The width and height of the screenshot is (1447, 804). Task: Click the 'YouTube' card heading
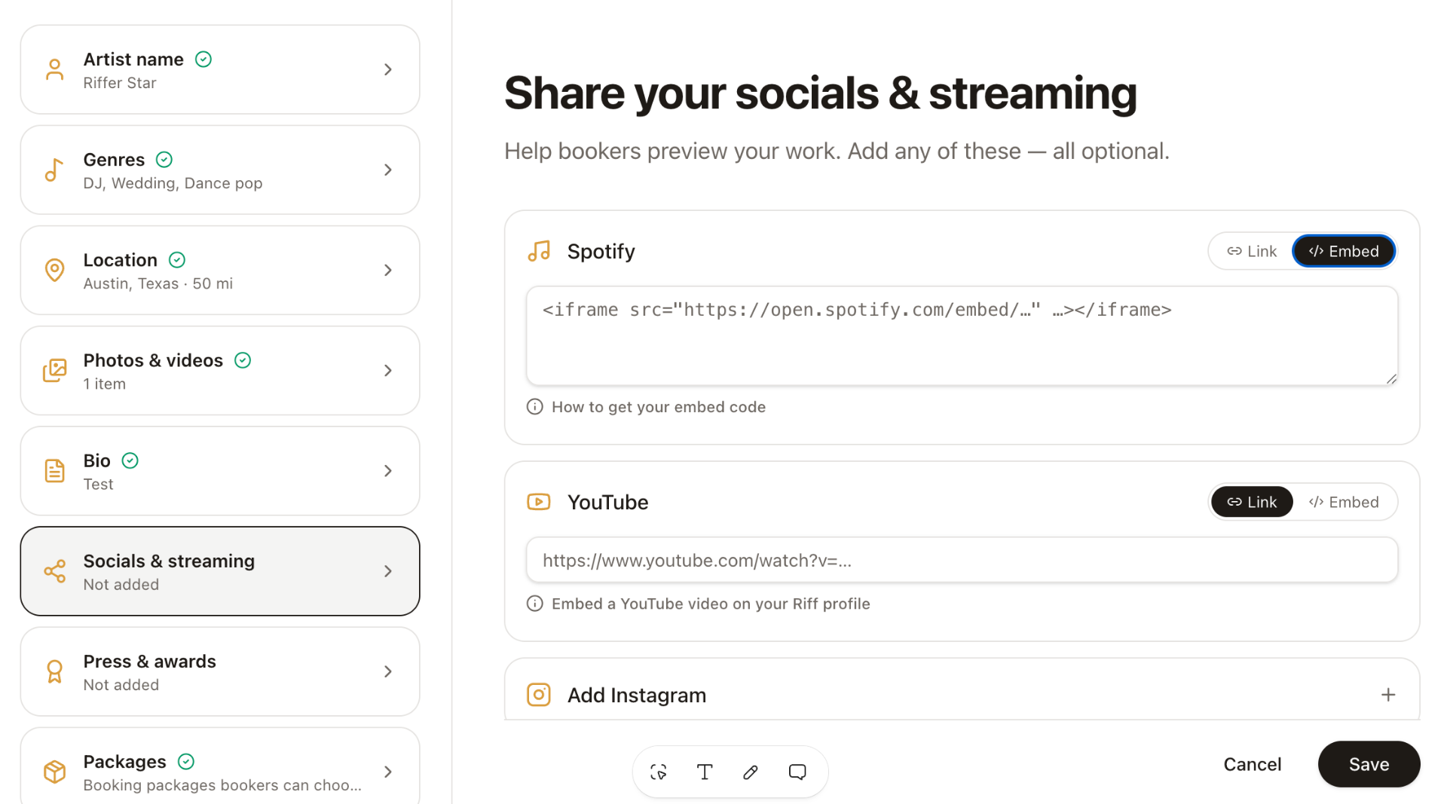607,502
